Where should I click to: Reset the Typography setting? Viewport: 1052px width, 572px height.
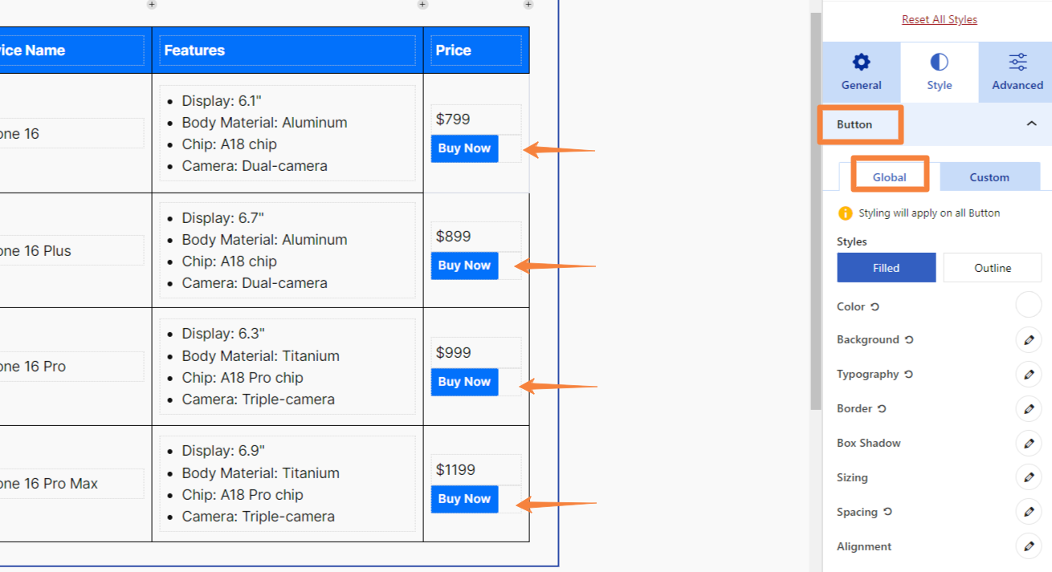point(909,374)
